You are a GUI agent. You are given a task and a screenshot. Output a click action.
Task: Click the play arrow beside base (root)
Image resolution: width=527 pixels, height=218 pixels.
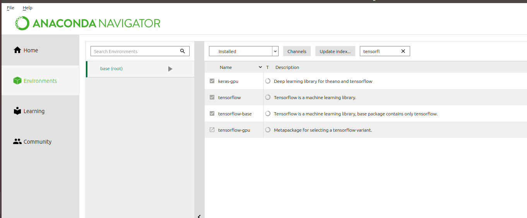170,69
